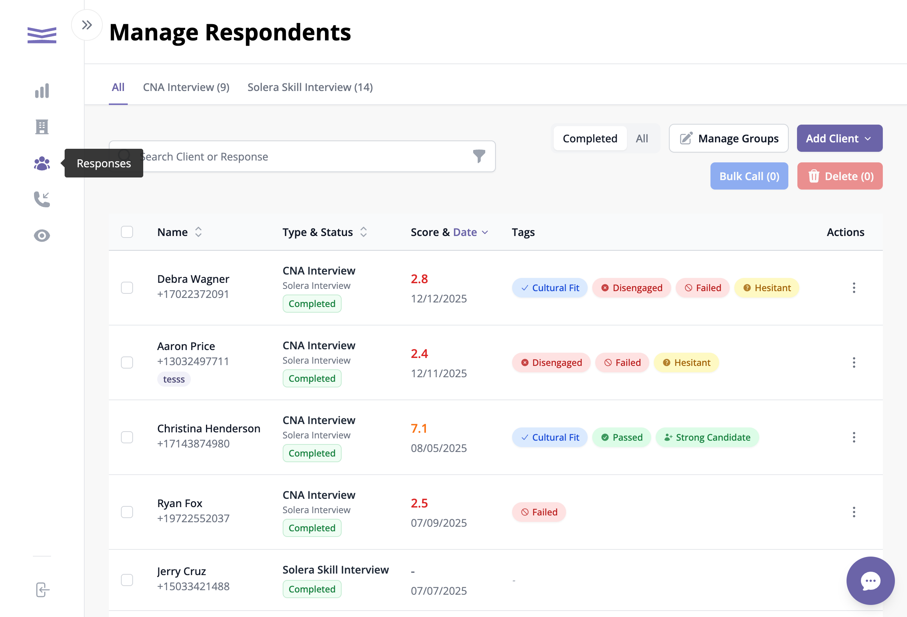Sort the table by Name column arrows
907x617 pixels.
tap(198, 232)
